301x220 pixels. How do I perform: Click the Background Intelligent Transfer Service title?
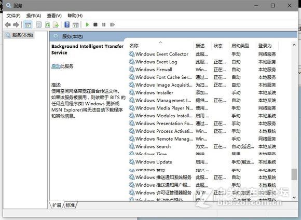click(87, 49)
